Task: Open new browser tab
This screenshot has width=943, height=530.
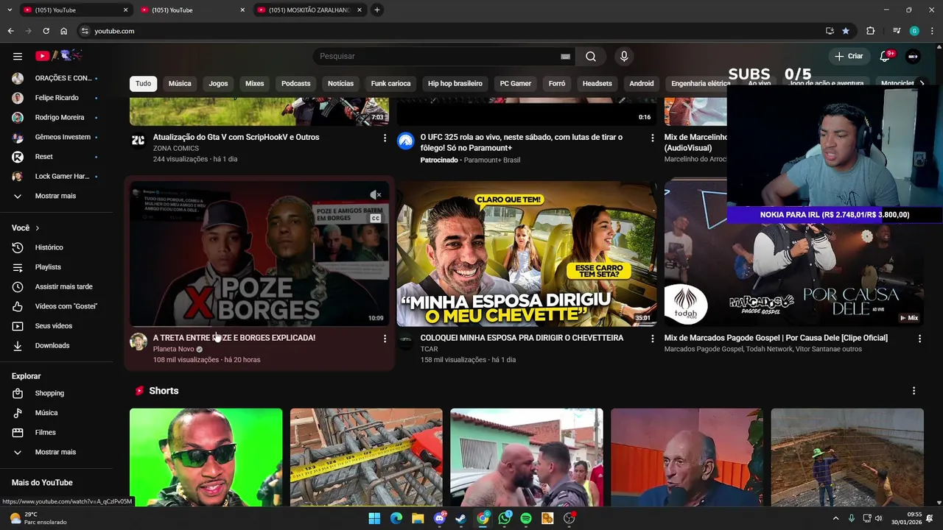Action: pyautogui.click(x=376, y=10)
